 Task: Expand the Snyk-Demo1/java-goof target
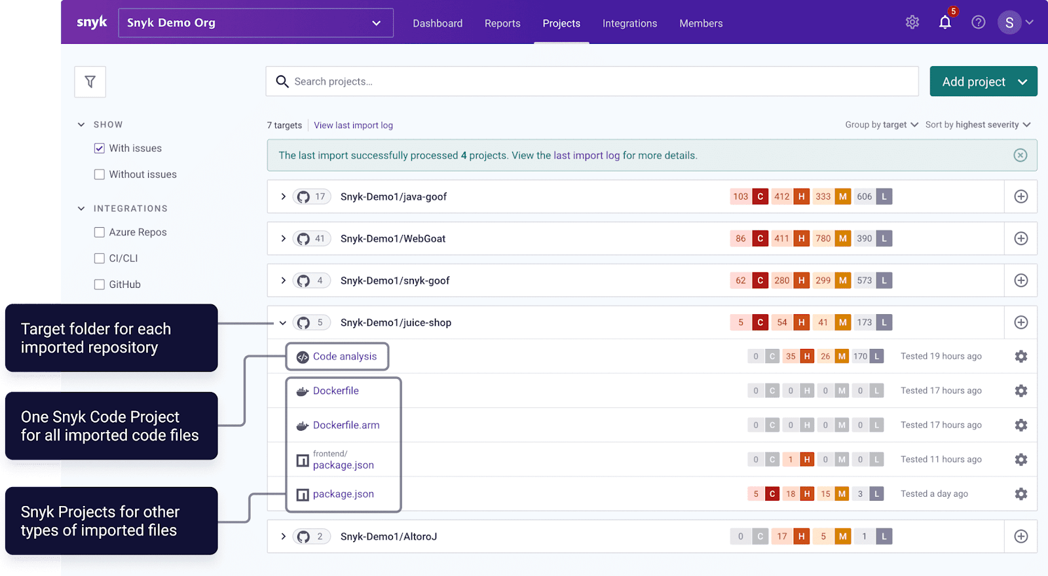tap(283, 196)
